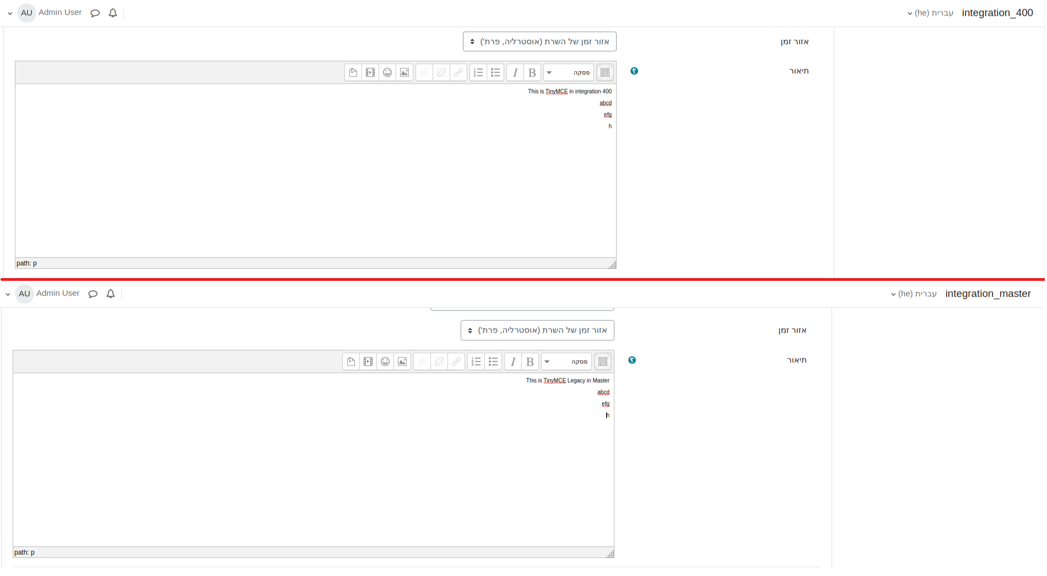Apply bold in integration_master editor
1047x576 pixels.
530,362
